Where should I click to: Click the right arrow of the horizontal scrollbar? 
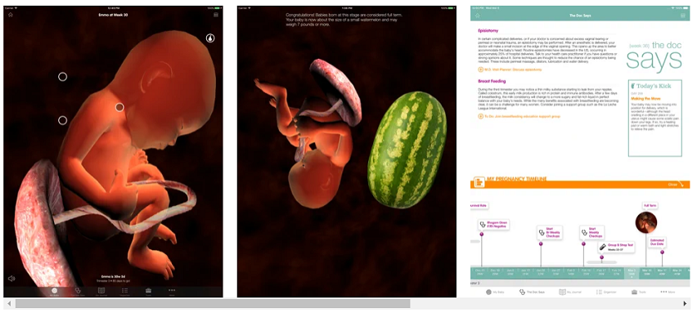click(685, 304)
